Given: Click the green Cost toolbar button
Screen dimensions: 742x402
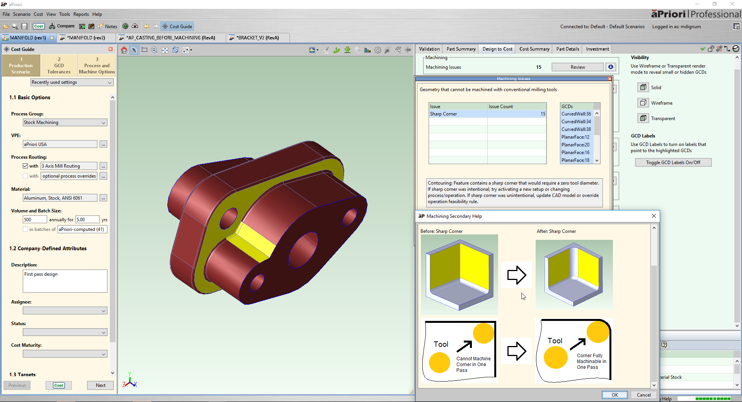Looking at the screenshot, I should [39, 26].
